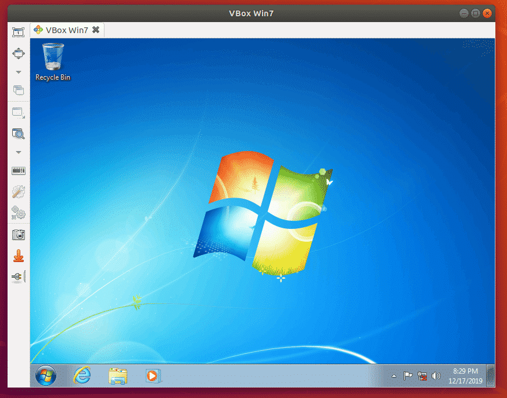Open the volume speaker tray icon
Viewport: 507px width, 398px height.
tap(436, 376)
